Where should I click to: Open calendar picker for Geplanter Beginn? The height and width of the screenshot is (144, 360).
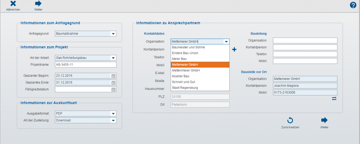tap(113, 76)
